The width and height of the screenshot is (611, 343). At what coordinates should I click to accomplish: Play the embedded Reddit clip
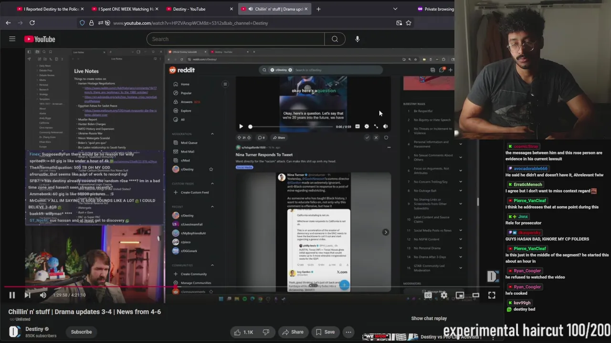coord(241,127)
